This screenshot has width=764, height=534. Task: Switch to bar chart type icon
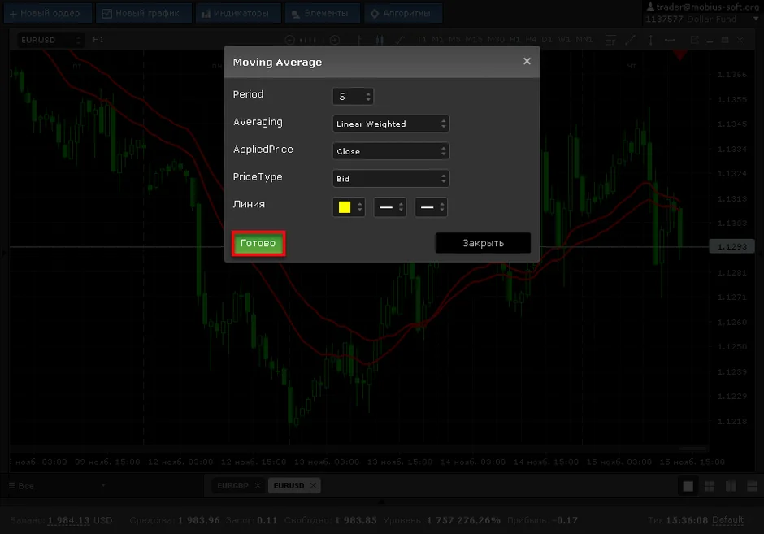coord(359,40)
